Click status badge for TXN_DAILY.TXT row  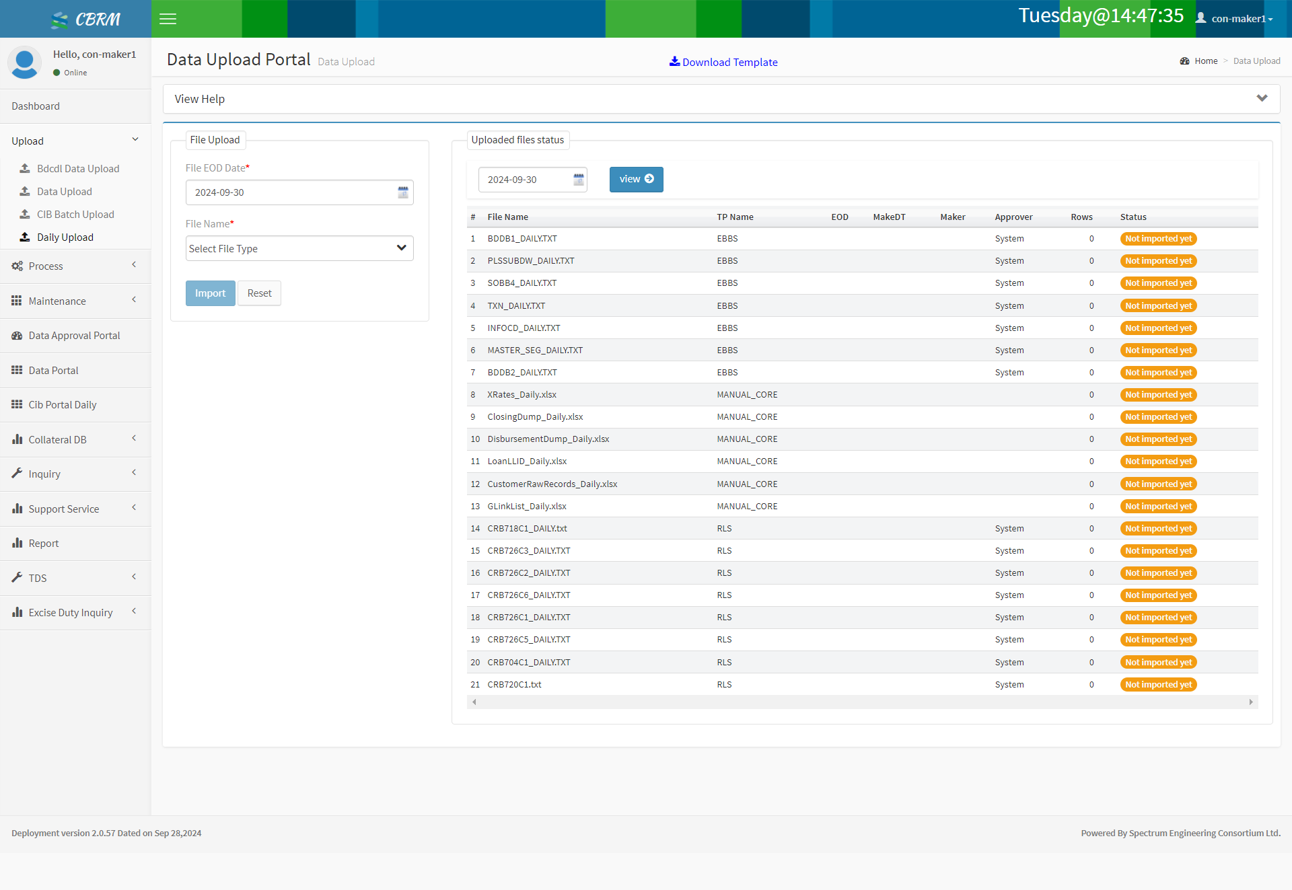(x=1158, y=306)
